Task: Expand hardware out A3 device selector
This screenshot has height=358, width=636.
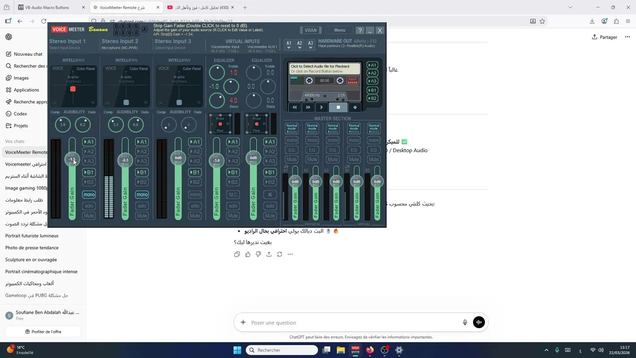Action: (311, 45)
